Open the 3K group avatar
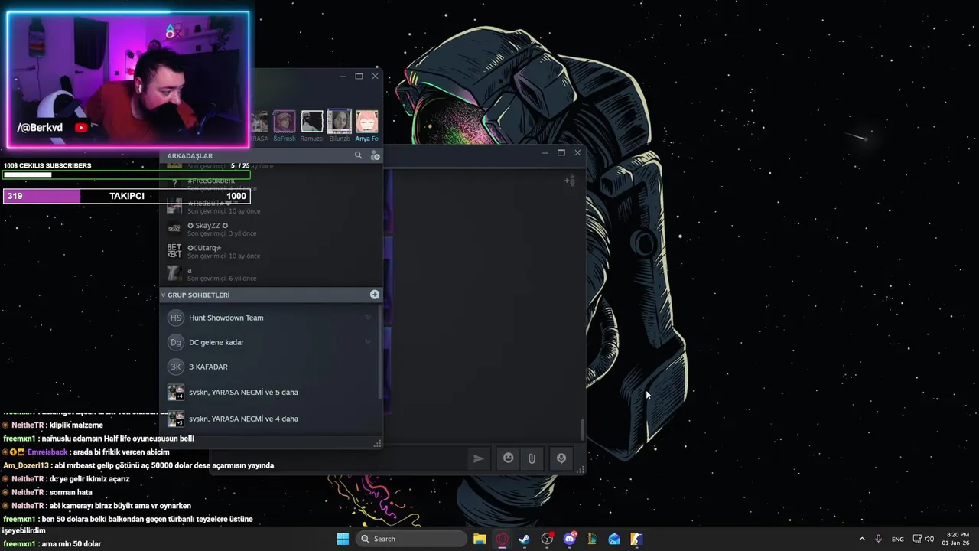 (176, 367)
